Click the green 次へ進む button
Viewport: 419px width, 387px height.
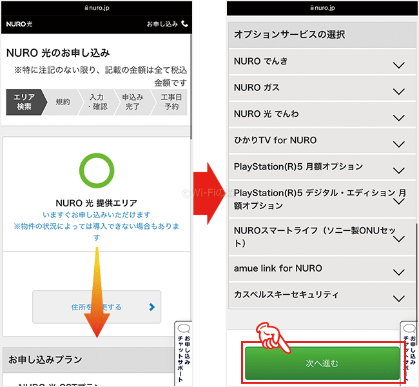[x=322, y=363]
